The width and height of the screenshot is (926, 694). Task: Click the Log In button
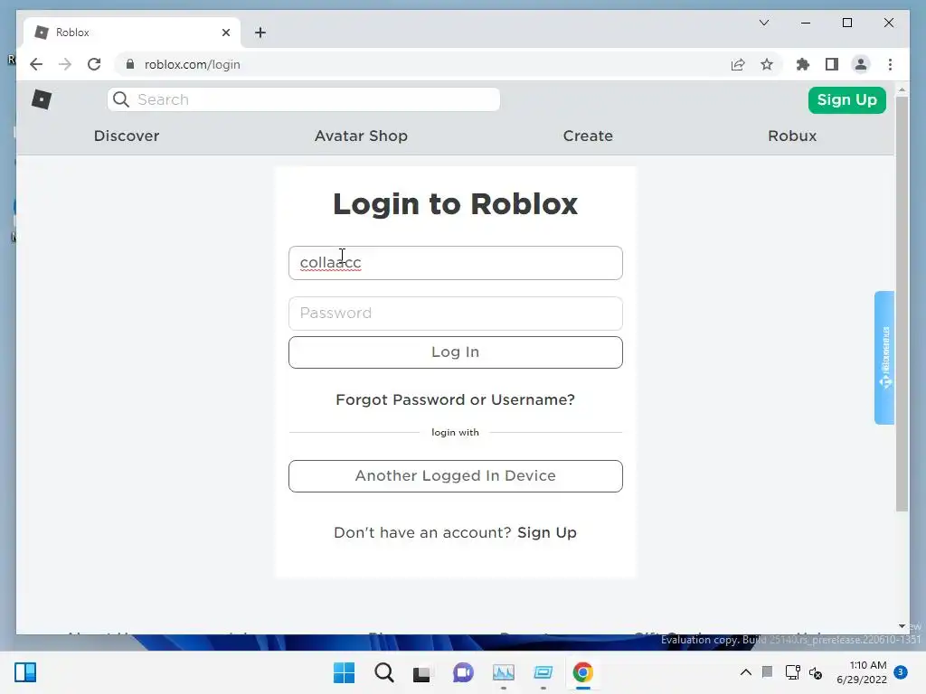tap(456, 352)
